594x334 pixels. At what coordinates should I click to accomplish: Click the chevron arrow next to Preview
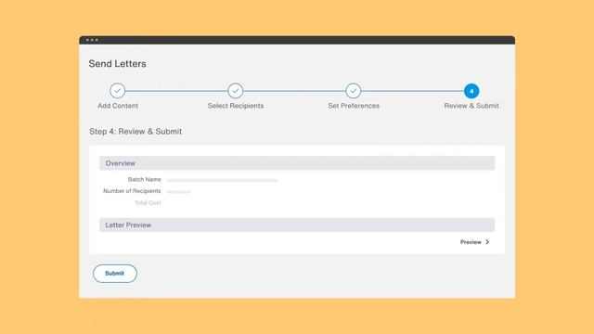[x=487, y=242]
